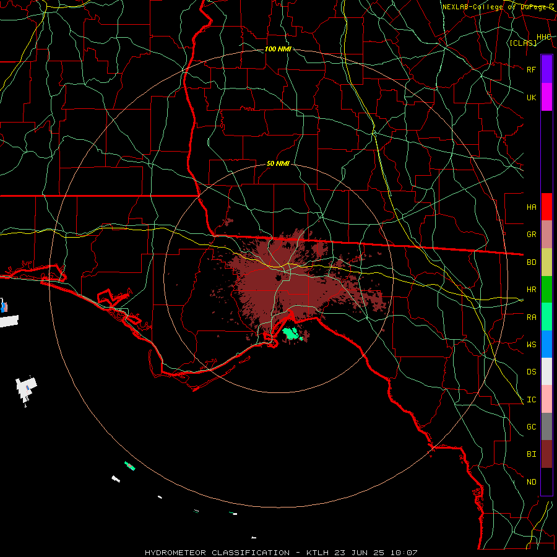This screenshot has height=557, width=557.
Task: Click the UK legend label
Action: (531, 97)
